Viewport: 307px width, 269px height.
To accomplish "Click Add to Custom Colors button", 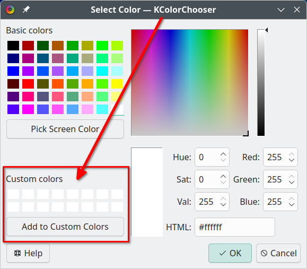I will (65, 227).
